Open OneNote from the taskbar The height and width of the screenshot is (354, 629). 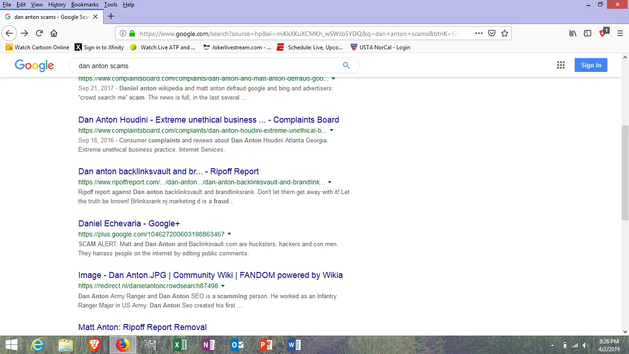[x=209, y=345]
